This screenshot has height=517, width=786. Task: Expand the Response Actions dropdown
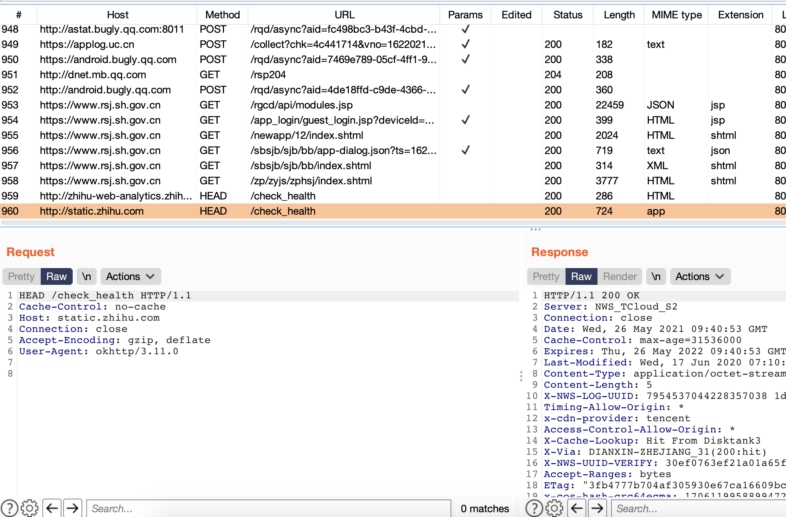[x=700, y=276]
